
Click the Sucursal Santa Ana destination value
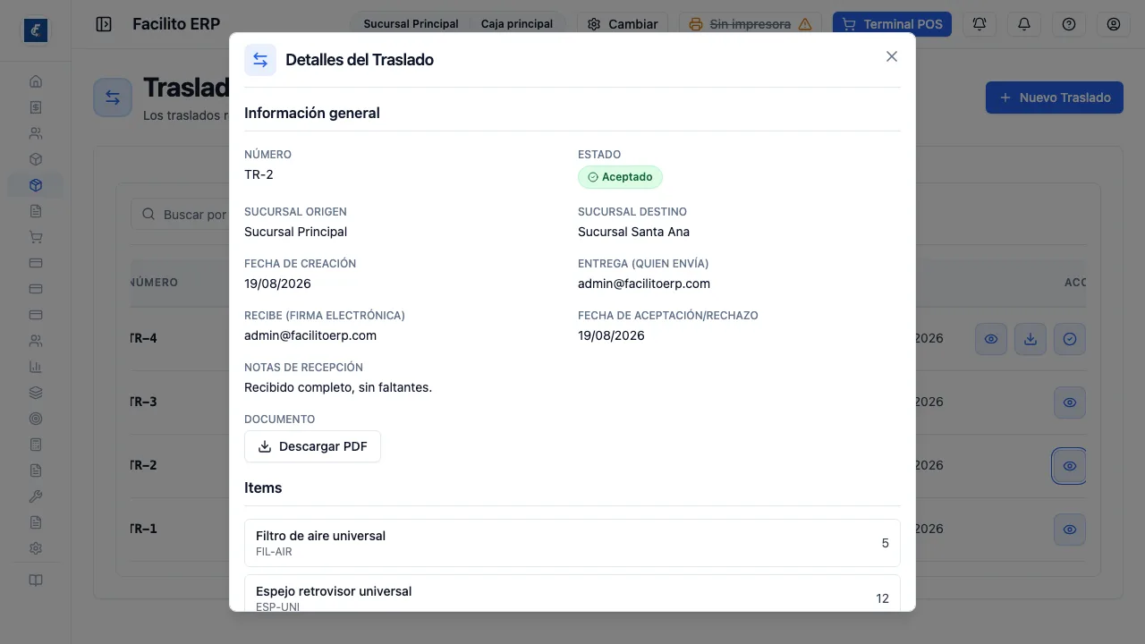(x=633, y=232)
